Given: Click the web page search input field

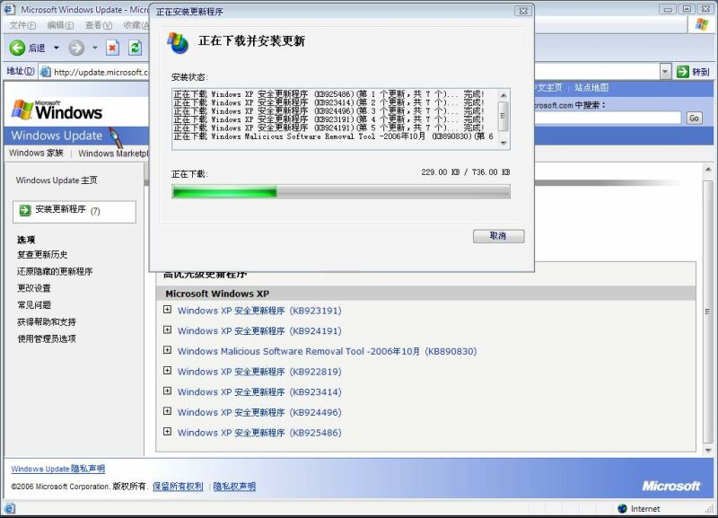Looking at the screenshot, I should (608, 119).
